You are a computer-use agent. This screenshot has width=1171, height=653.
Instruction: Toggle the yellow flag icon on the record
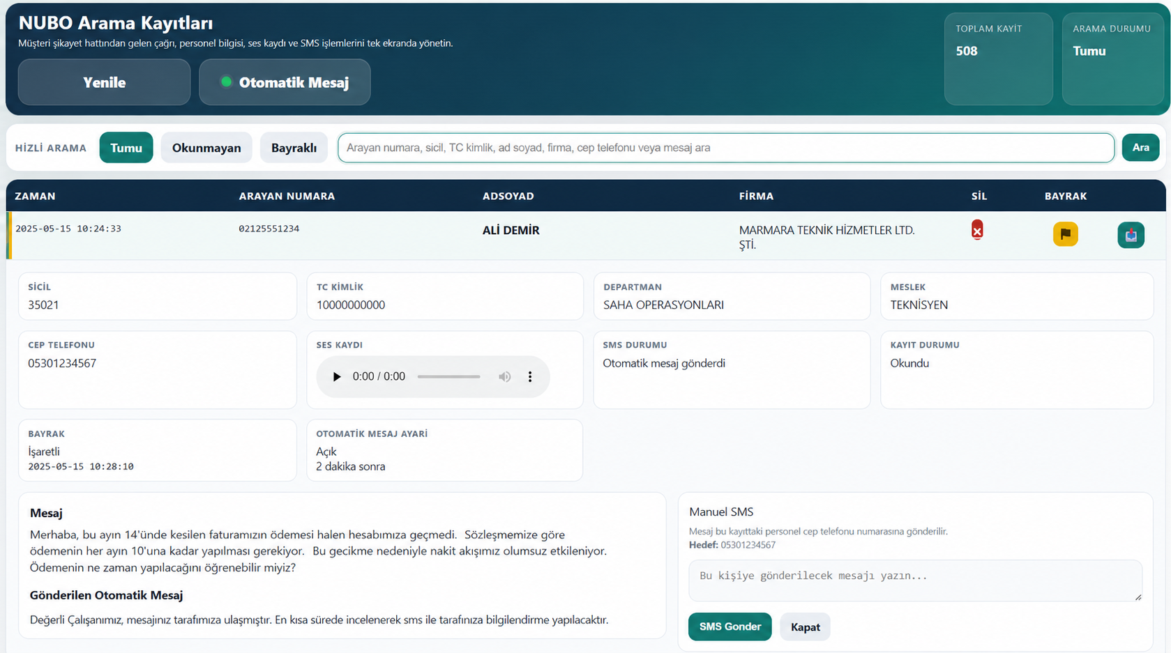click(x=1065, y=234)
